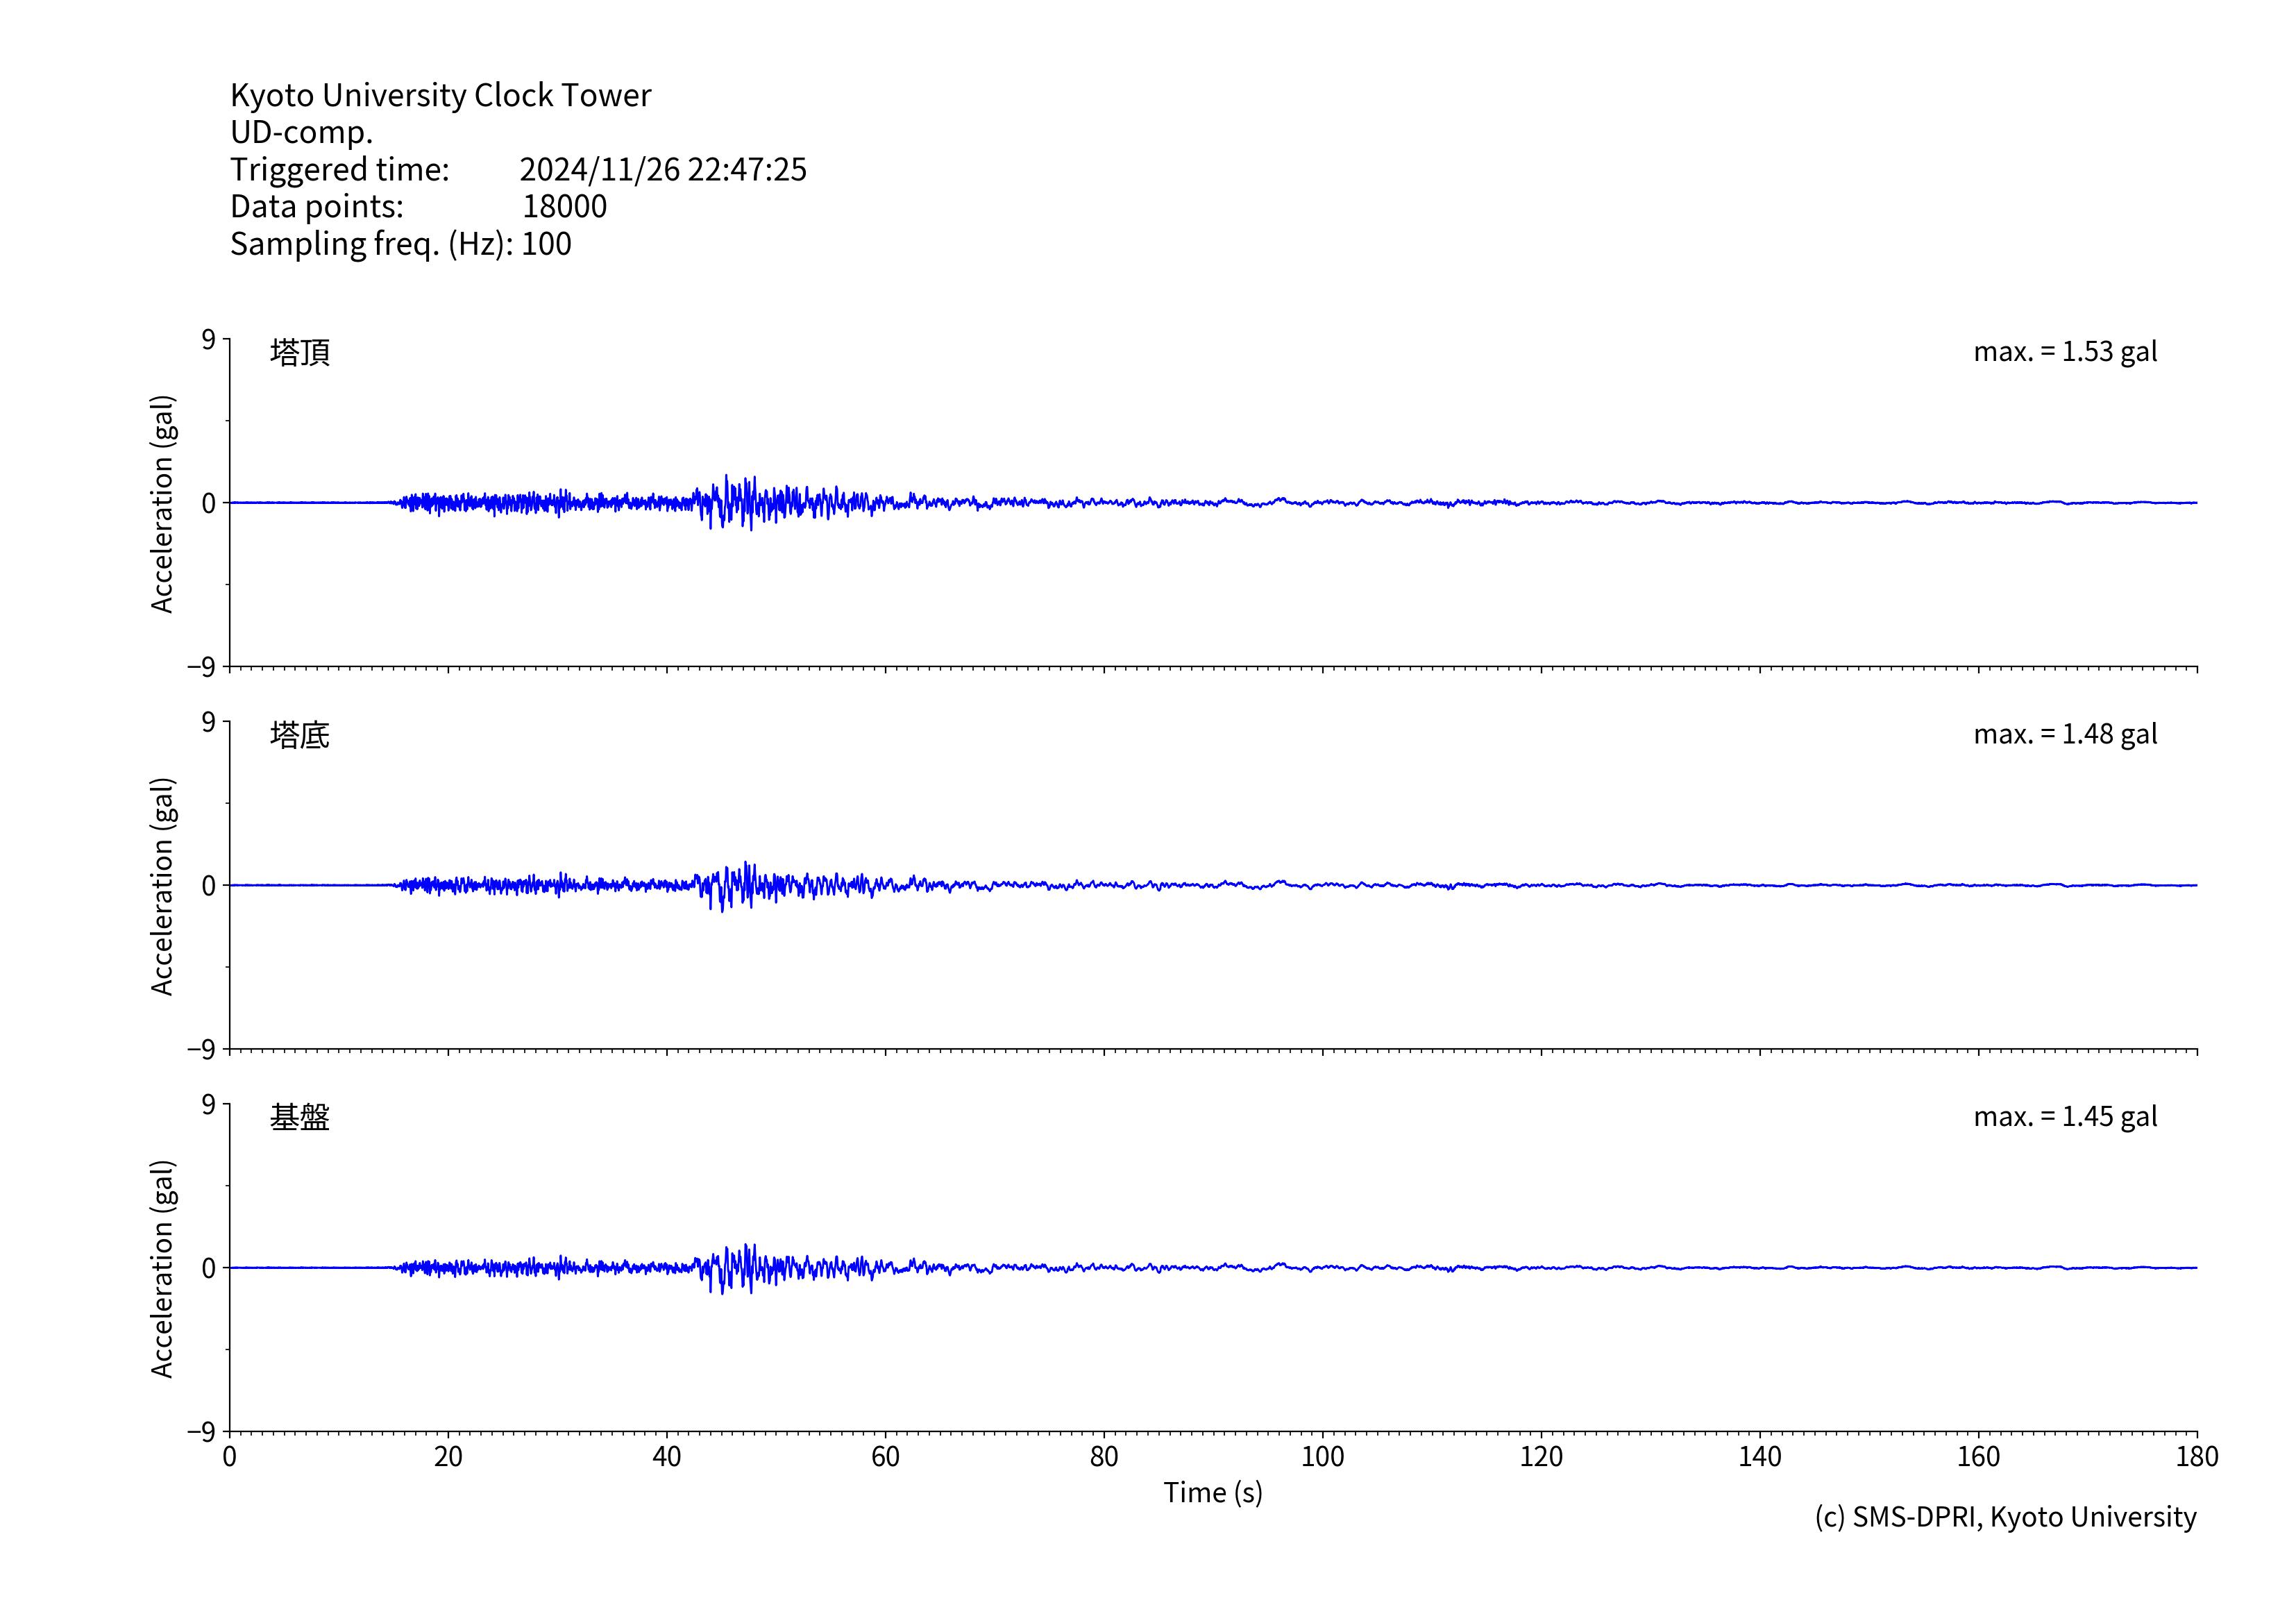The height and width of the screenshot is (1623, 2296).
Task: Click the 0 tick label on time axis
Action: point(230,1457)
